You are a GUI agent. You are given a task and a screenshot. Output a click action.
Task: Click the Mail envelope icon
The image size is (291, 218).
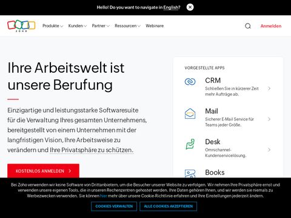190,113
